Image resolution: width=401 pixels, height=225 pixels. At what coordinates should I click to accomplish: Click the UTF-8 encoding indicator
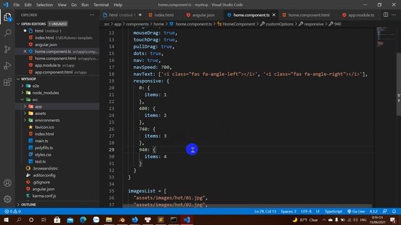pos(306,211)
